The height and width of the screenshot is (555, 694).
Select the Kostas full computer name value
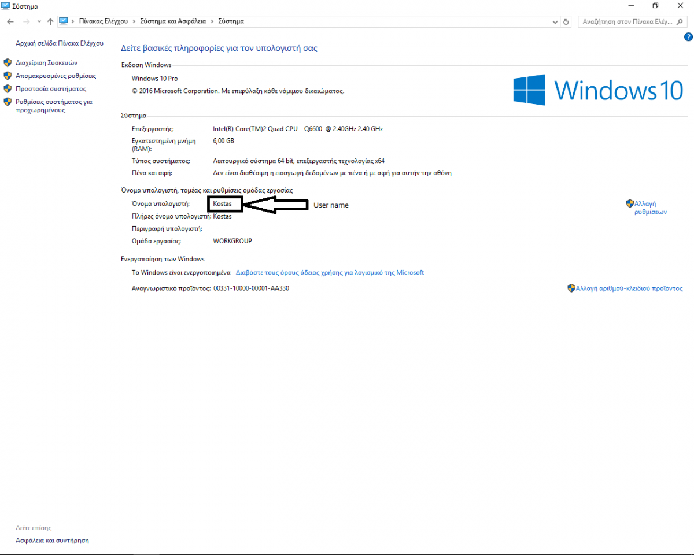click(x=223, y=216)
